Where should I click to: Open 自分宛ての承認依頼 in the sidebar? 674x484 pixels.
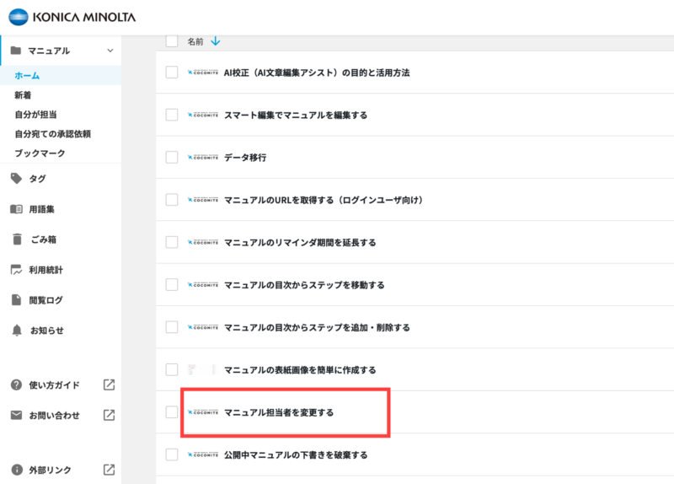tap(52, 134)
